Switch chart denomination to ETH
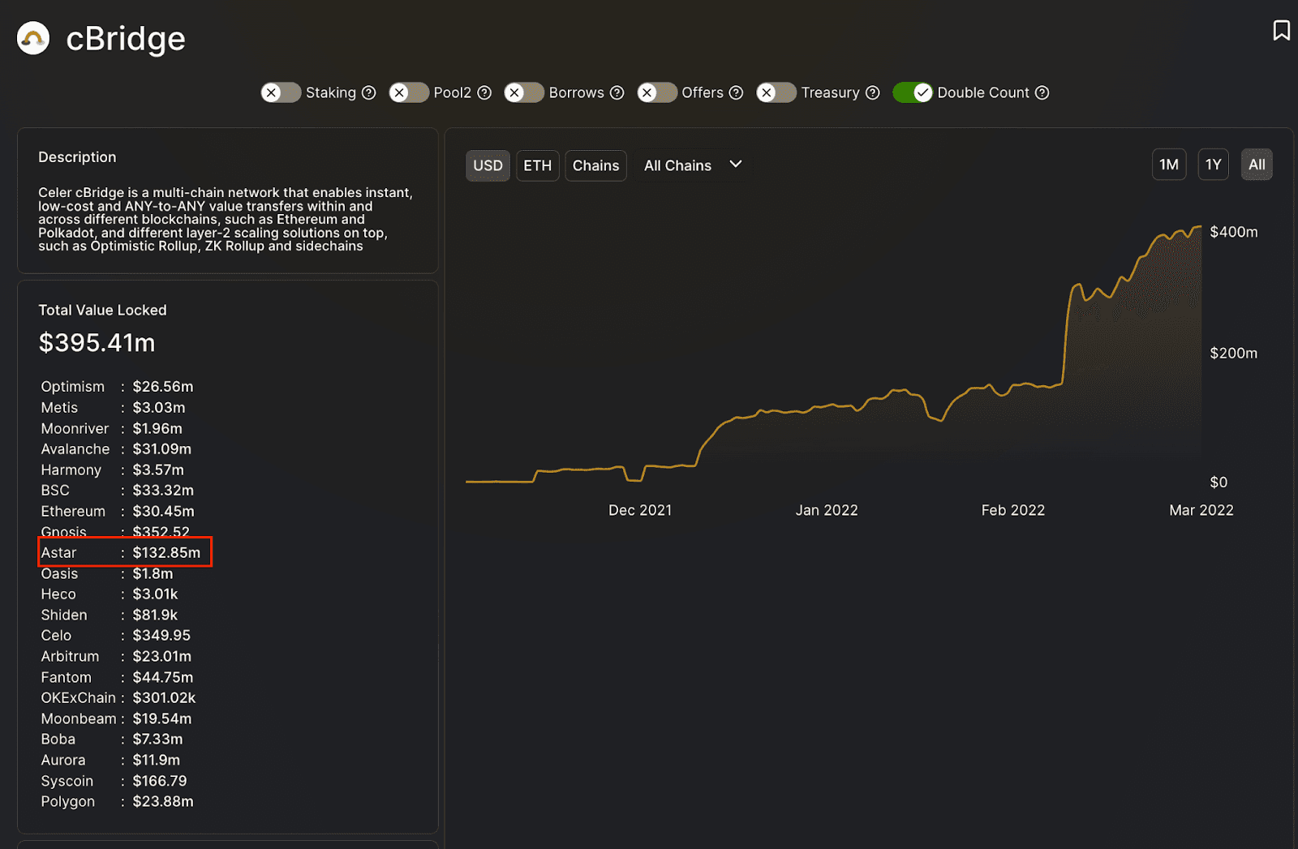This screenshot has width=1298, height=849. click(537, 165)
